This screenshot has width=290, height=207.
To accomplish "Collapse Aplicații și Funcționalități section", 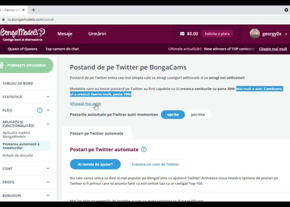I will click(x=48, y=124).
